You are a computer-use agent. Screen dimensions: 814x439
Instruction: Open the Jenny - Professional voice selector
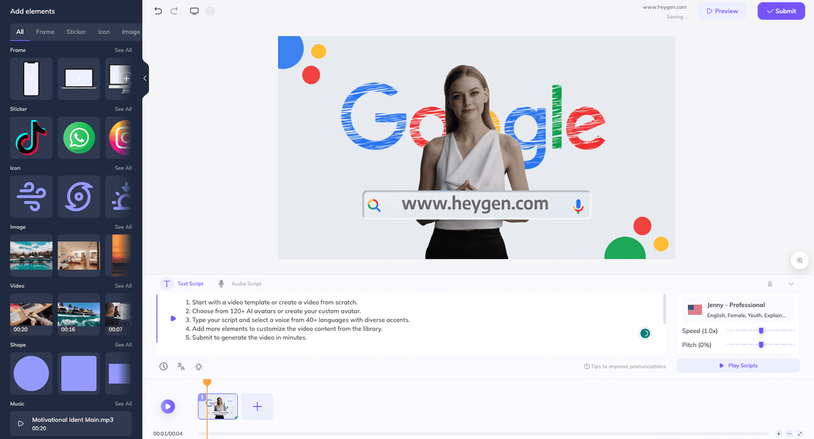coord(738,310)
